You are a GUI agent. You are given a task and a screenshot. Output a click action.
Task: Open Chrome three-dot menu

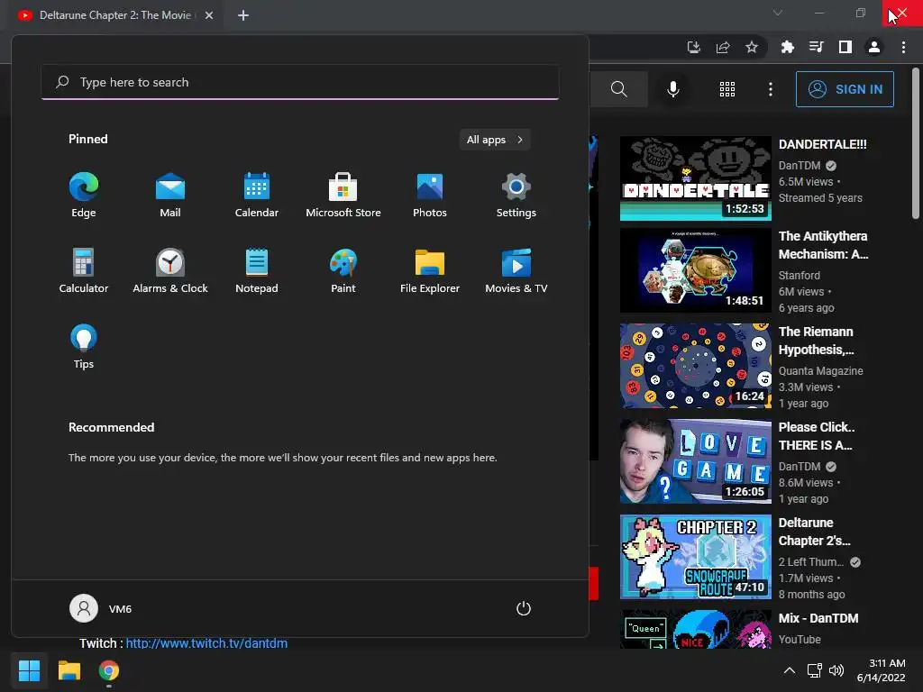click(x=903, y=47)
